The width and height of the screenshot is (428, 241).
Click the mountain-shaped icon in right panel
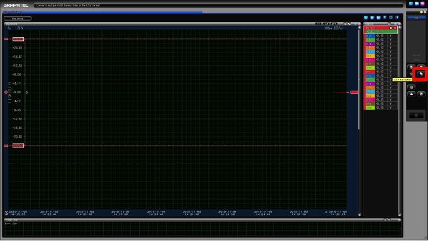pos(412,94)
